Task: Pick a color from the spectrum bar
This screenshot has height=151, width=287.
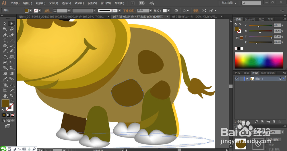Action: (x=259, y=60)
